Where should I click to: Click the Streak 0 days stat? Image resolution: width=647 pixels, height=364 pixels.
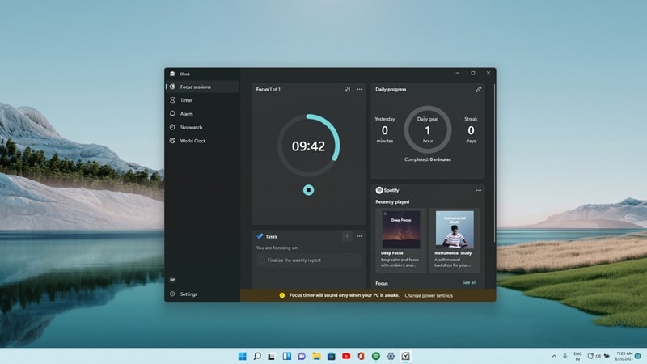471,130
